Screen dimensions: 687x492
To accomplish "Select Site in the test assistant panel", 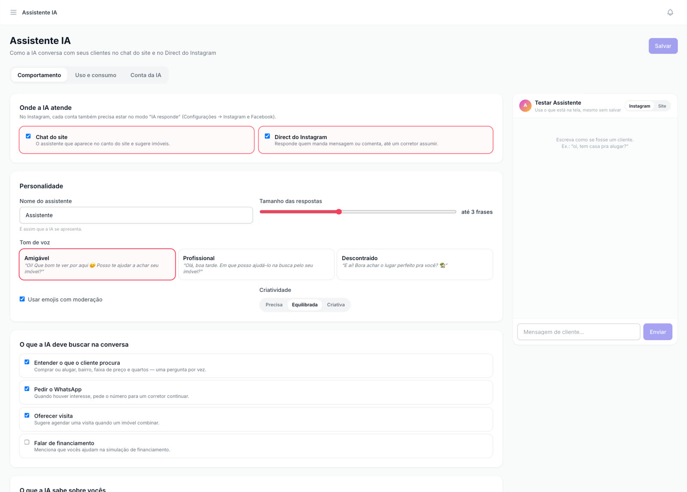I will coord(662,106).
